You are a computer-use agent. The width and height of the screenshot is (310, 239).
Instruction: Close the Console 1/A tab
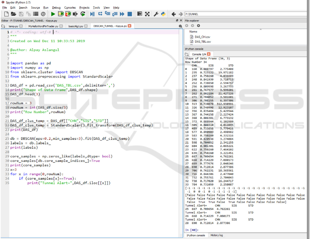point(209,54)
